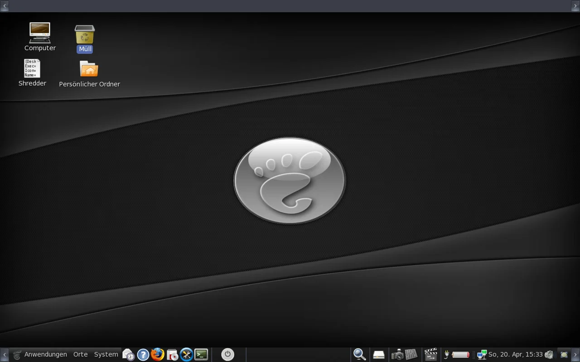Open the help icon with question mark
Viewport: 580px width, 362px height.
tap(143, 355)
